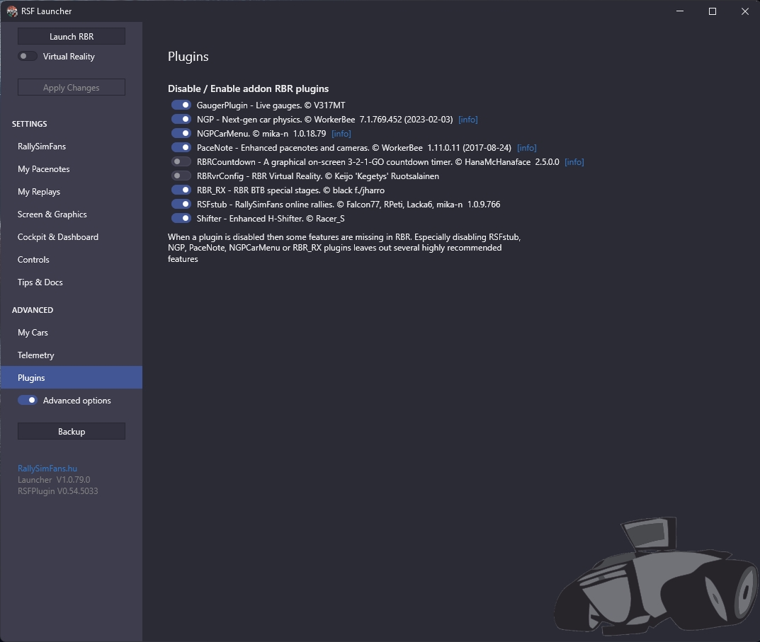
Task: Open the Controls settings page
Action: point(72,260)
